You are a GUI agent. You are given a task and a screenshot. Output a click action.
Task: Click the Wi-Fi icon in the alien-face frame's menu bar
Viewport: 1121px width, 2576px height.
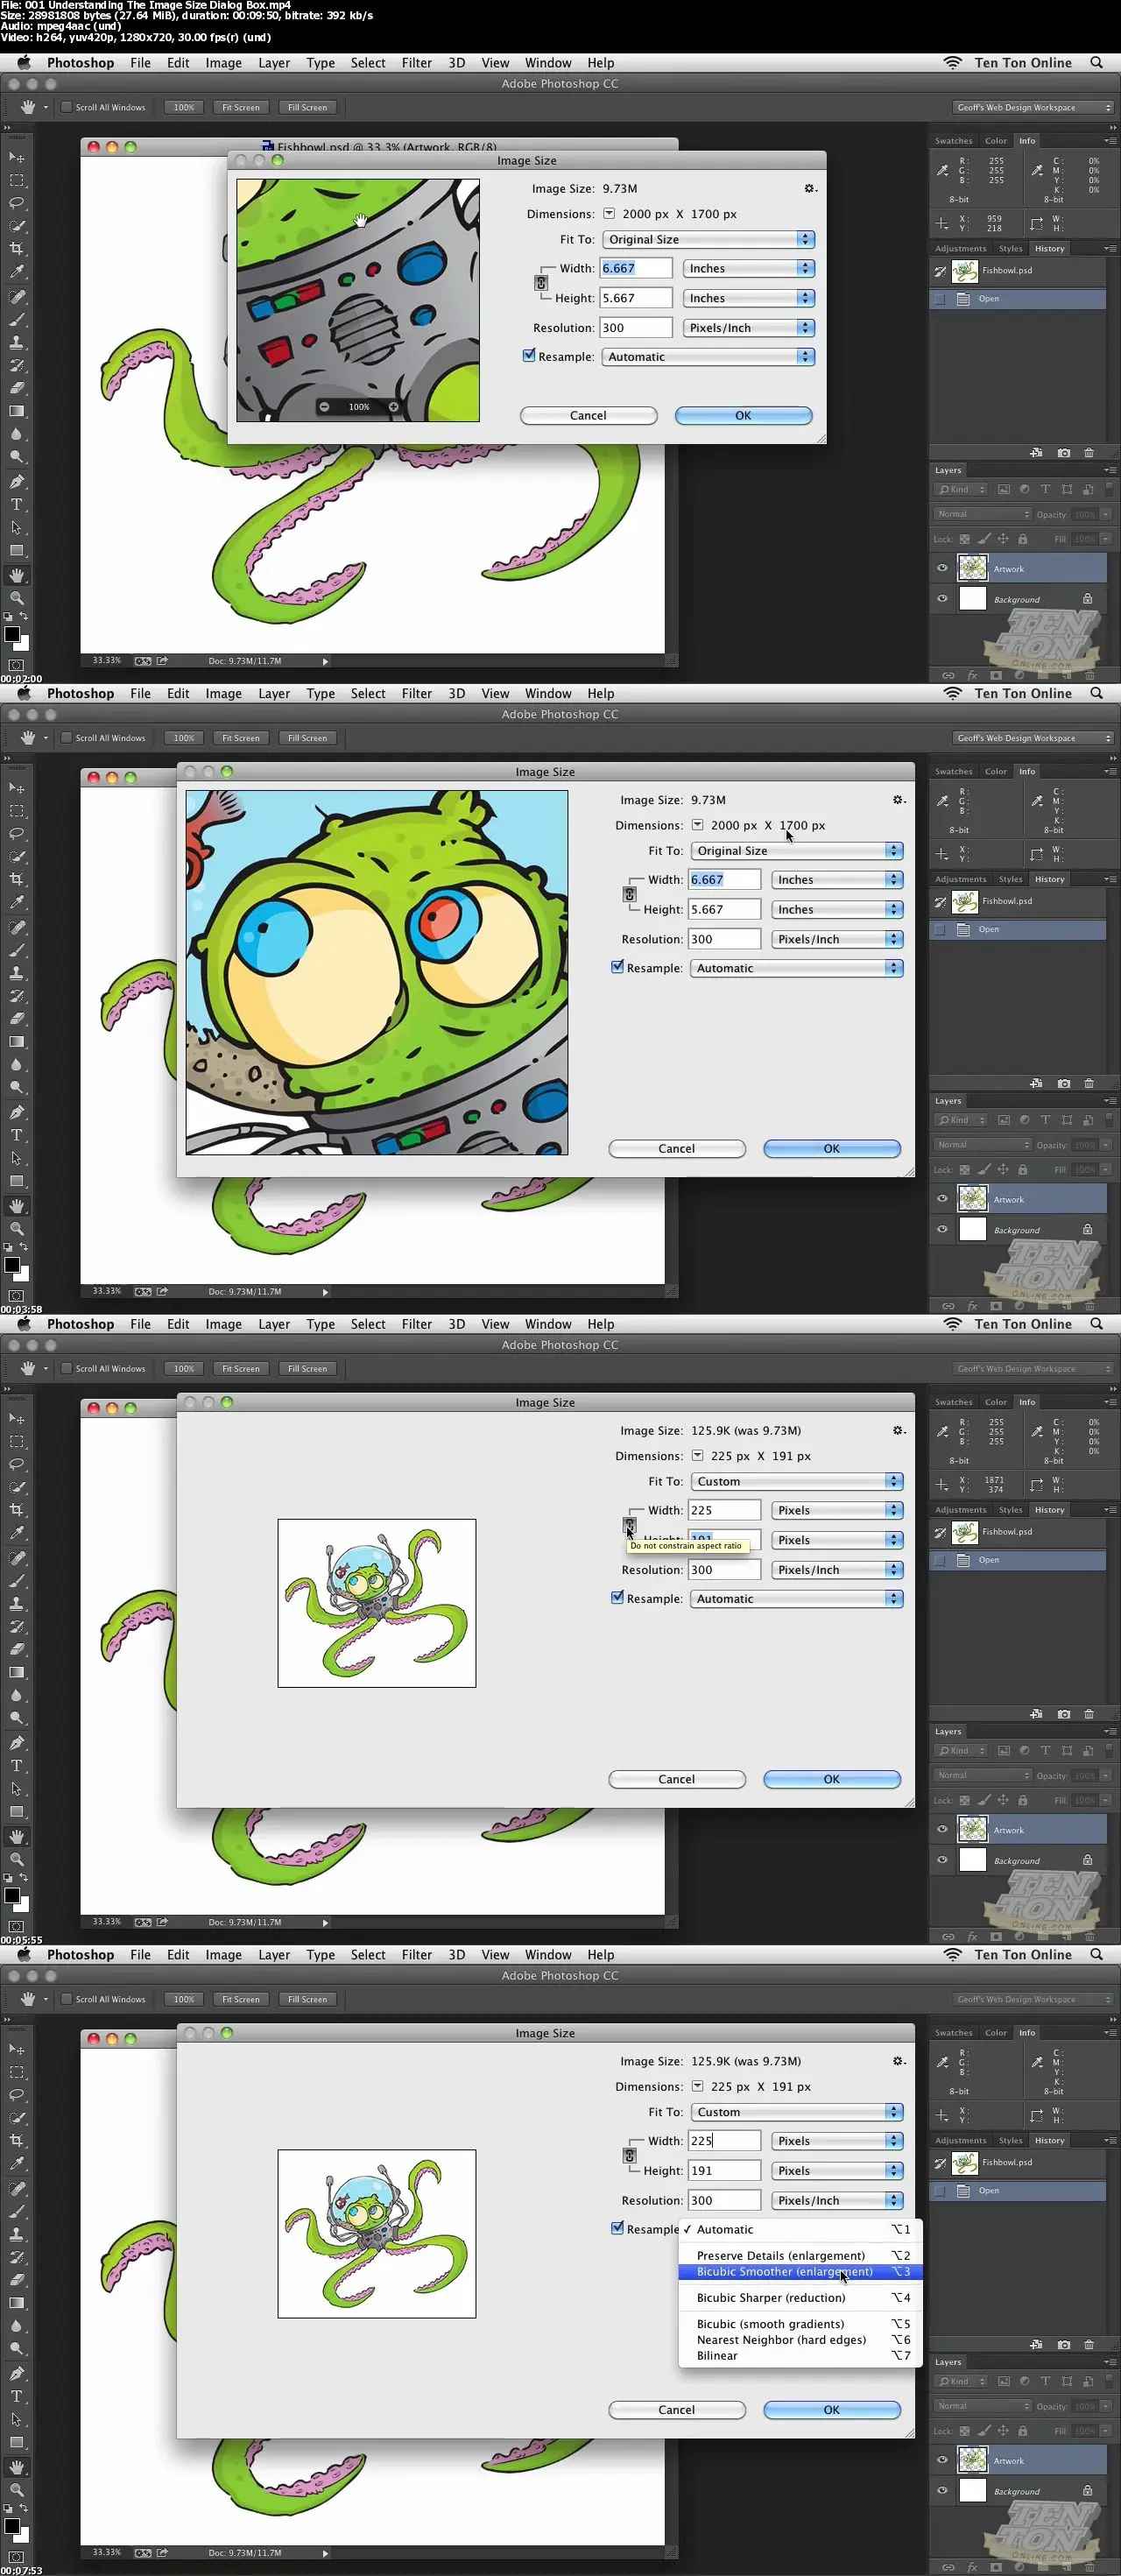(x=952, y=693)
